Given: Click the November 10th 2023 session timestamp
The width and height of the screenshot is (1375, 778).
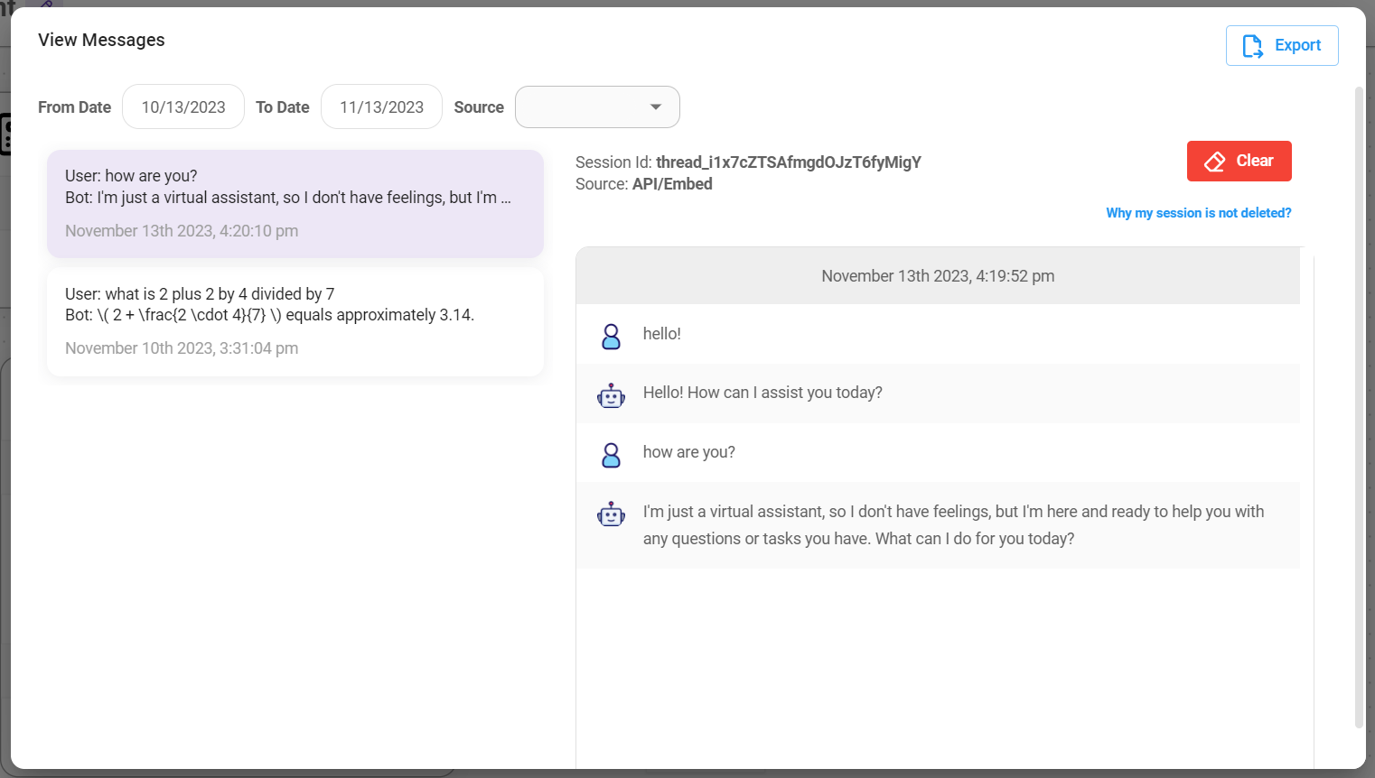Looking at the screenshot, I should tap(182, 348).
